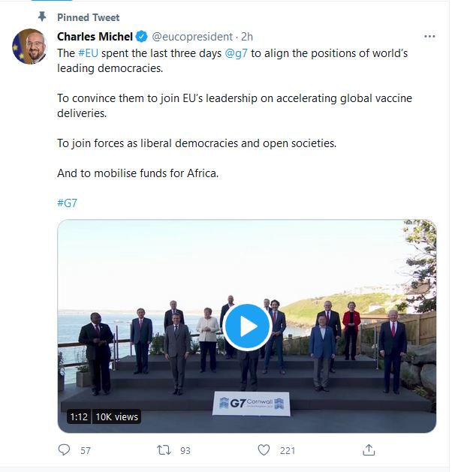Click the pin icon beside Pinned Tweet

click(x=41, y=17)
